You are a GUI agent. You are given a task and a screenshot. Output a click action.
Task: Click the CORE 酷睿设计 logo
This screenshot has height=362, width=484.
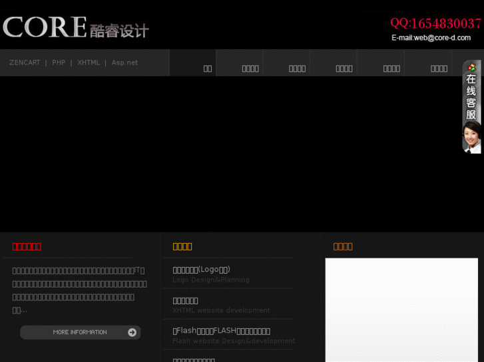click(76, 27)
